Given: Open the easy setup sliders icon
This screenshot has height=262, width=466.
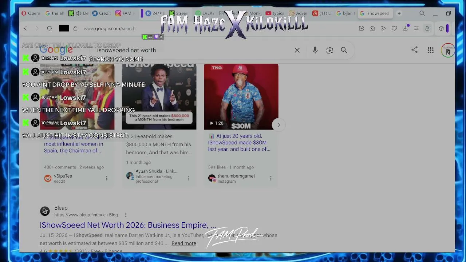Looking at the screenshot, I should coord(416,28).
